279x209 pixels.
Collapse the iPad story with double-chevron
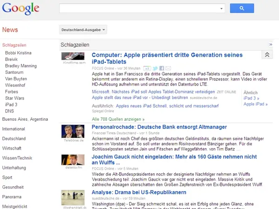tap(267, 54)
